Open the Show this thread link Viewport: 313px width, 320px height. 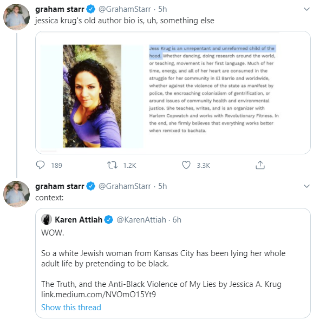point(71,308)
